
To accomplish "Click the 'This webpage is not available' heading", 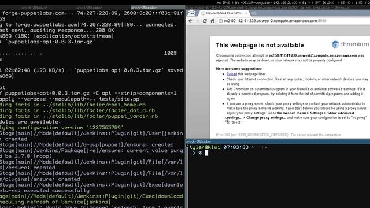I will click(260, 45).
